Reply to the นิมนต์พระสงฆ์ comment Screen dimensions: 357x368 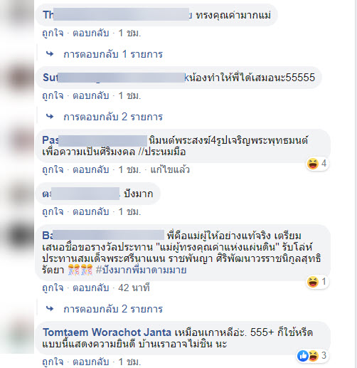coord(91,170)
